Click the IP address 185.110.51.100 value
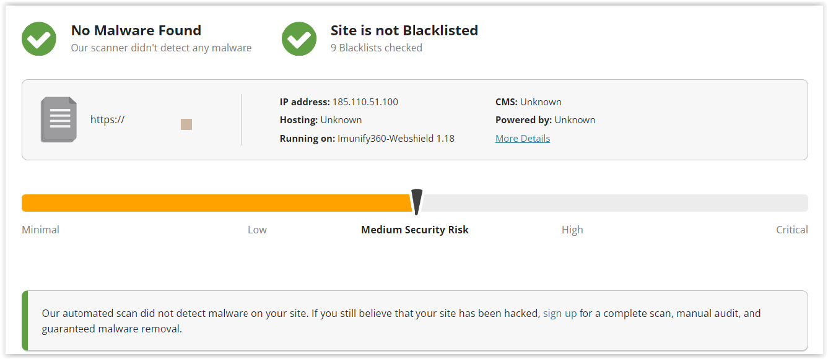828x359 pixels. coord(365,102)
